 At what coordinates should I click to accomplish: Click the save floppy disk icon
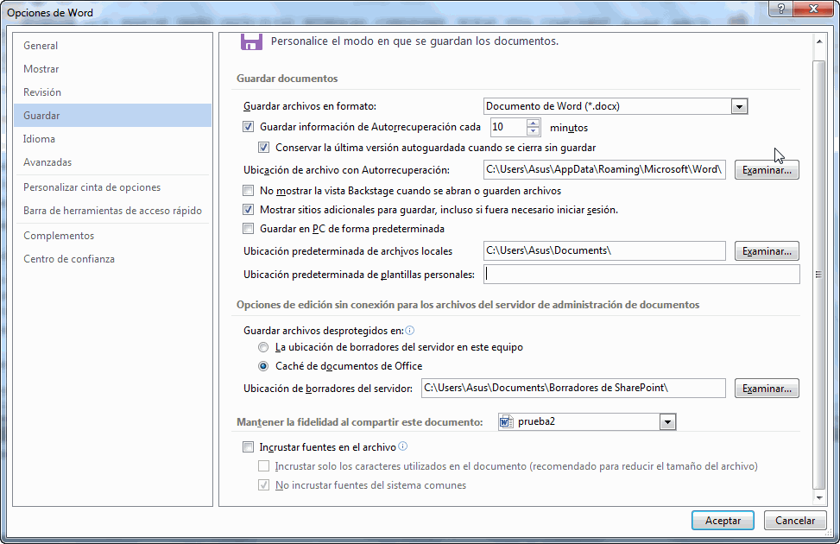click(251, 43)
